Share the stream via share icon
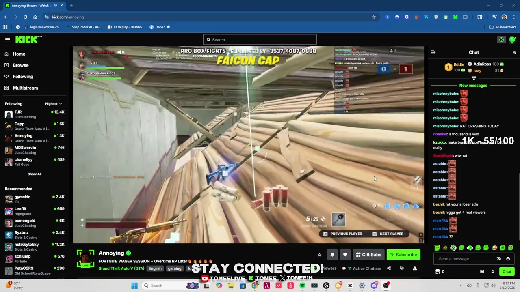Image resolution: width=520 pixels, height=292 pixels. (x=389, y=268)
